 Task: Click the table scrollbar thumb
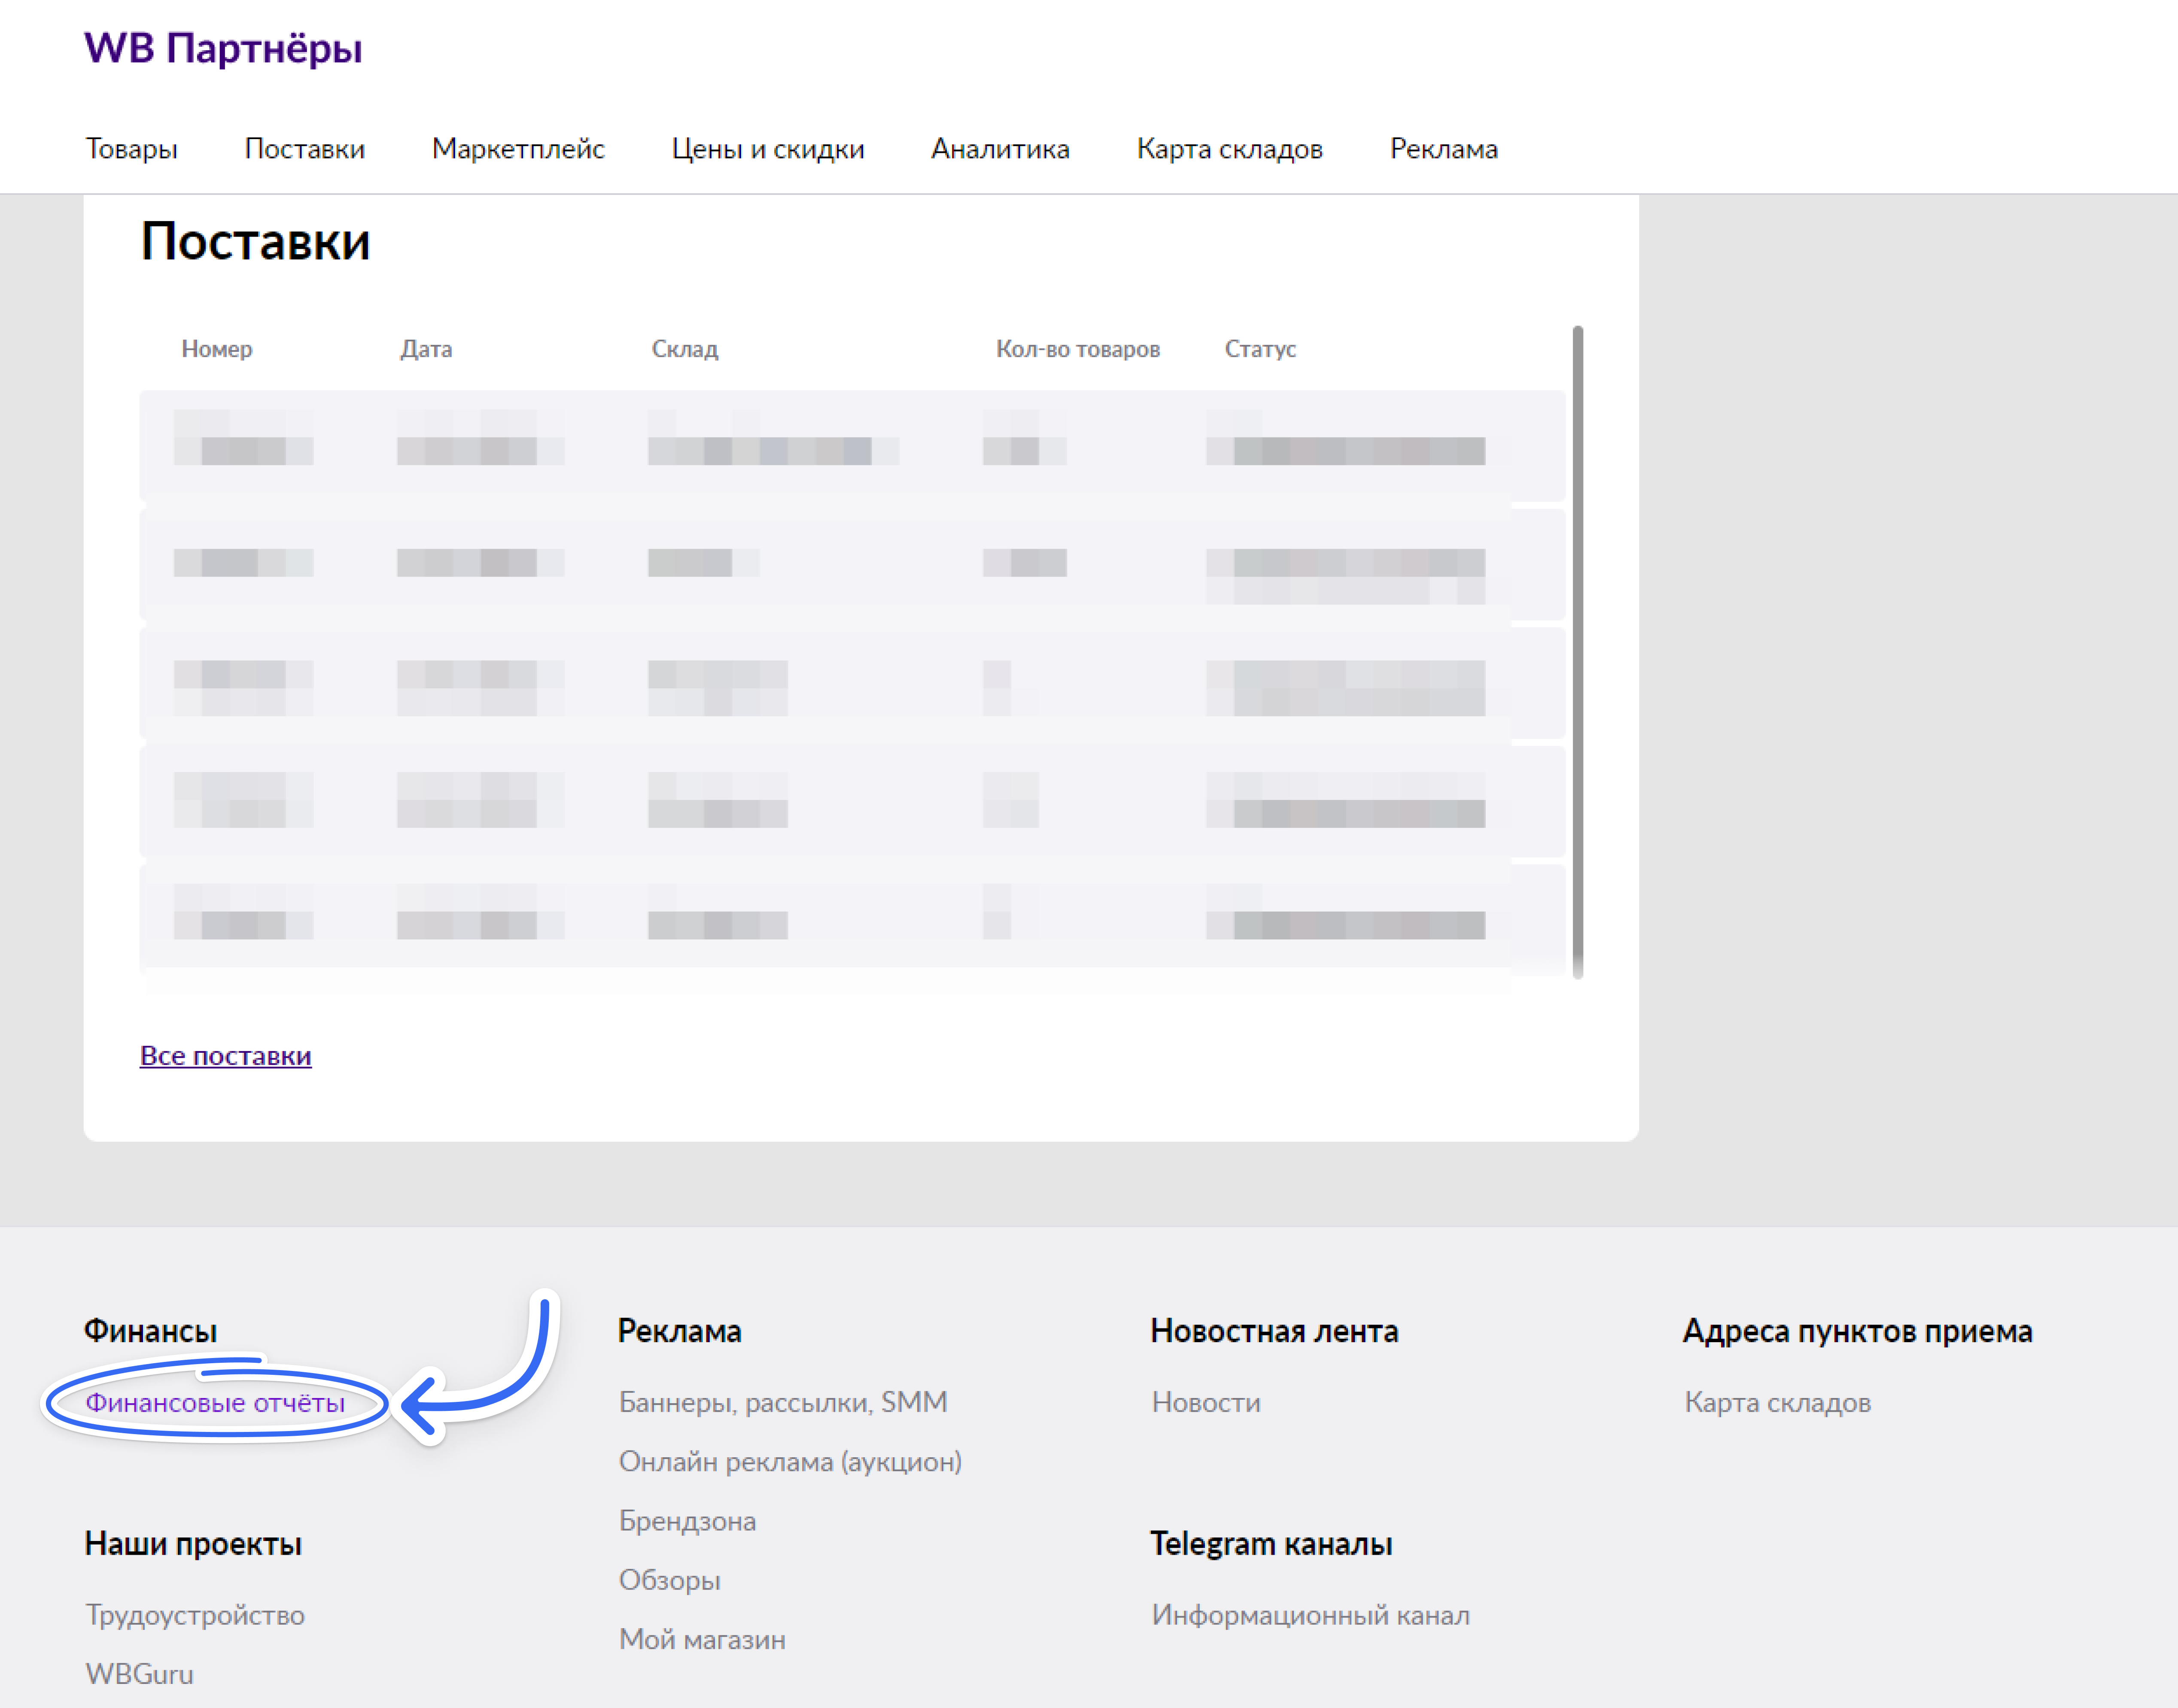[1578, 652]
